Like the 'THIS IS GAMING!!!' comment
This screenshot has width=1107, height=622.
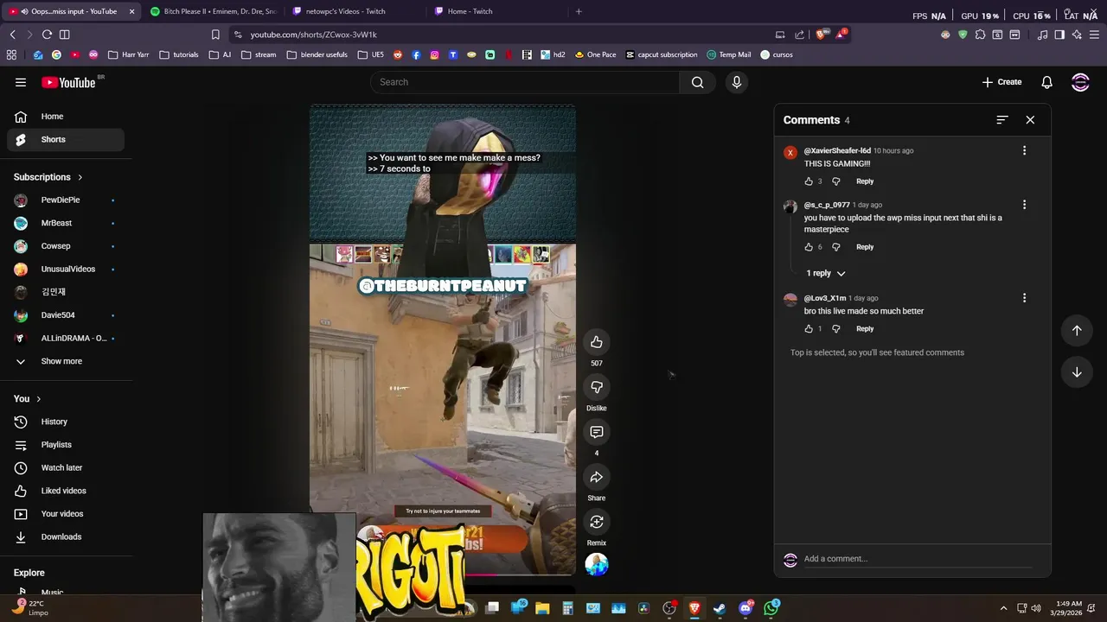tap(809, 181)
